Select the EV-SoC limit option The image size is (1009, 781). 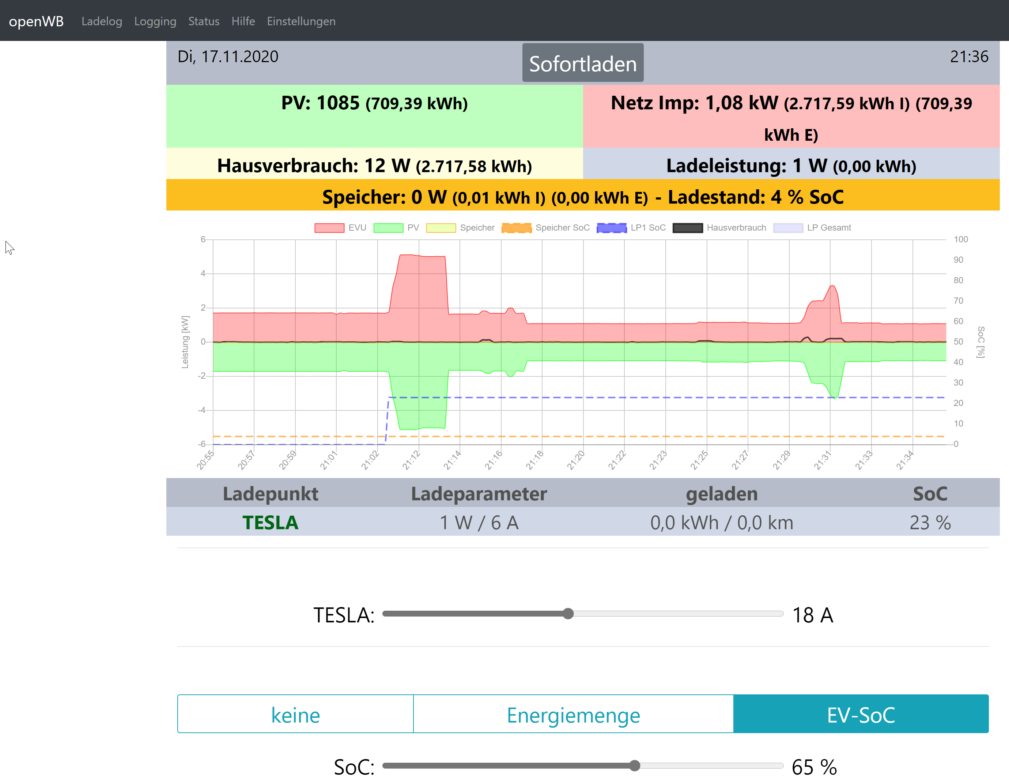tap(860, 714)
